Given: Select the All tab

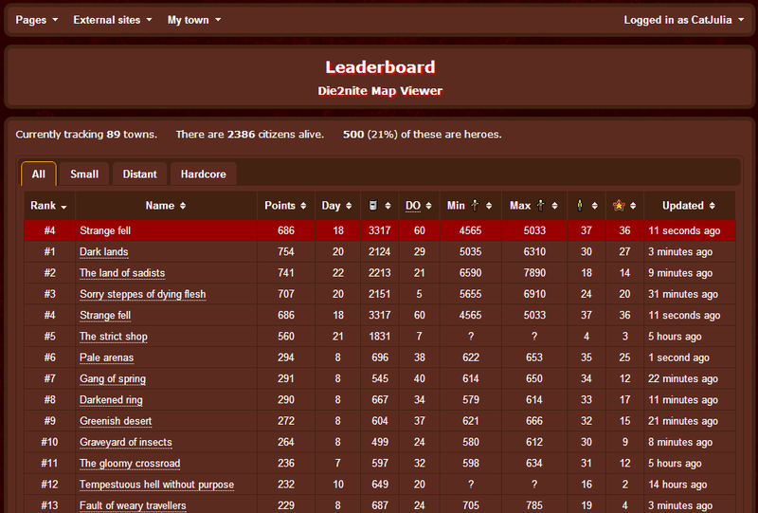Looking at the screenshot, I should coord(39,174).
